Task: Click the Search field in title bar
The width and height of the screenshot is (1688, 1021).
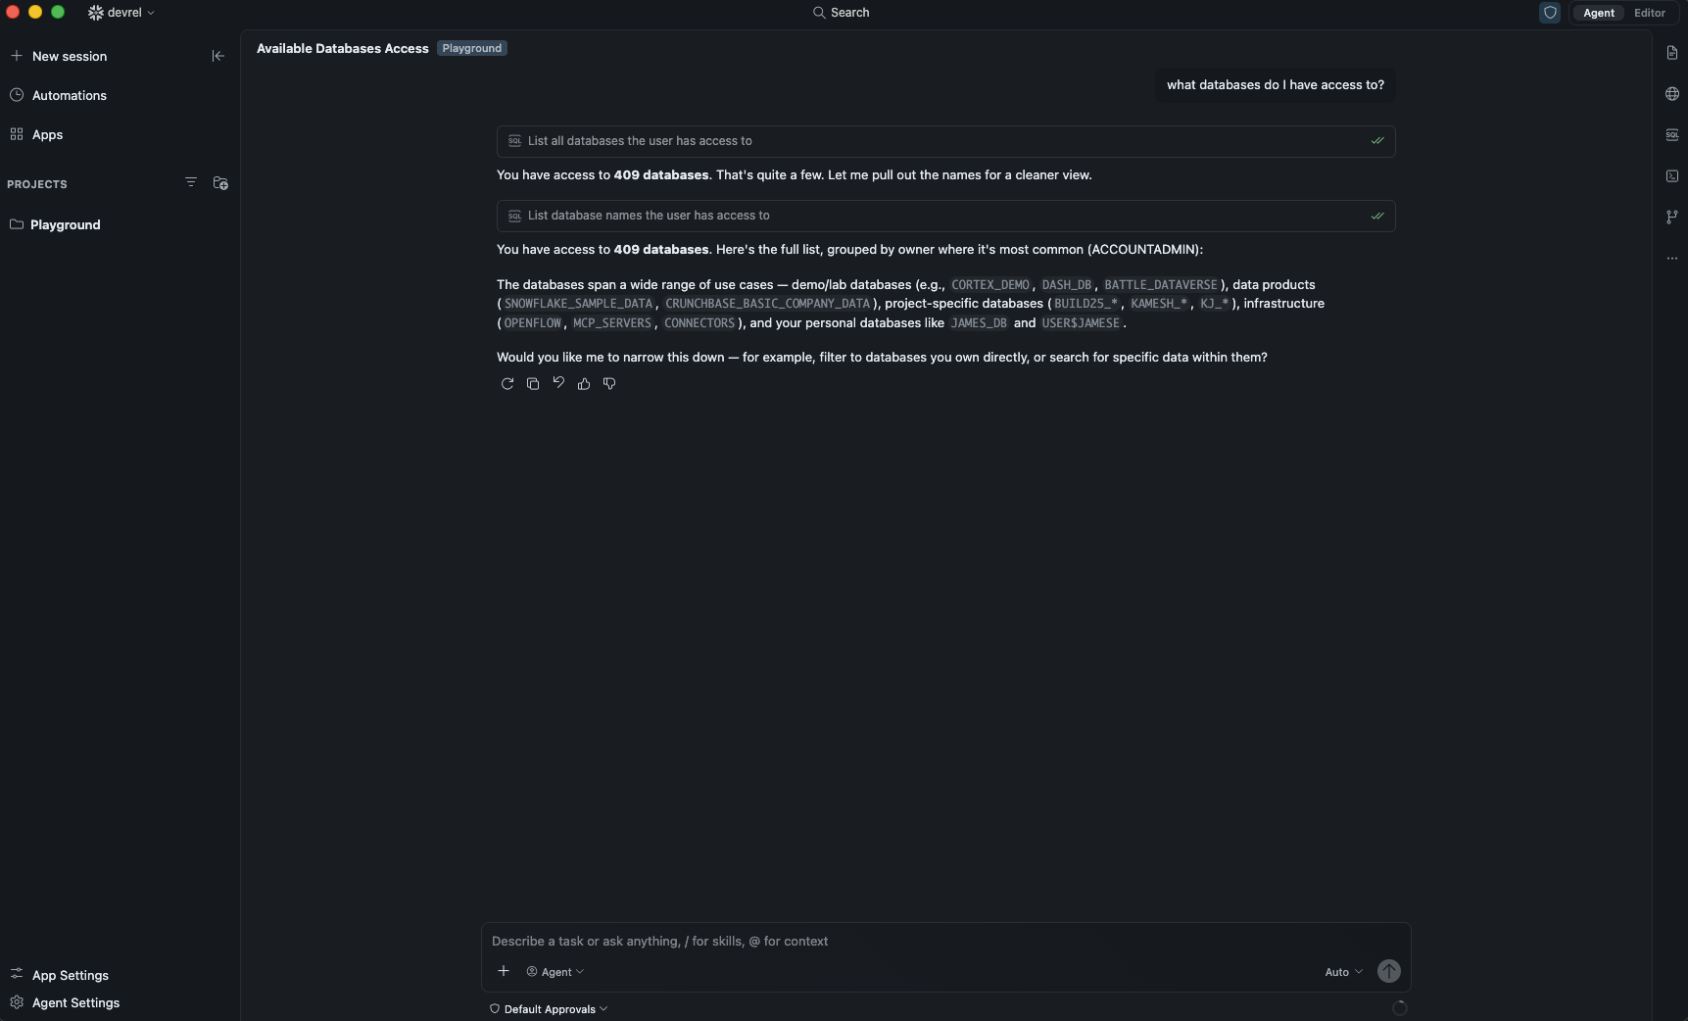Action: click(x=843, y=13)
